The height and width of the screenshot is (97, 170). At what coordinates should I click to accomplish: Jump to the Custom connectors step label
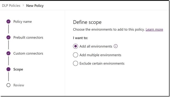coord(28,53)
